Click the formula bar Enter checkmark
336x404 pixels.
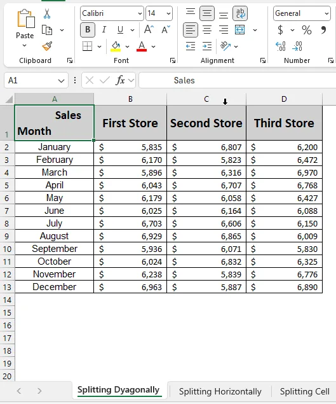(x=105, y=80)
